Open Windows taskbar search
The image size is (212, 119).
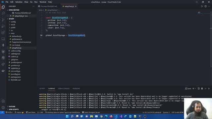click(x=72, y=116)
